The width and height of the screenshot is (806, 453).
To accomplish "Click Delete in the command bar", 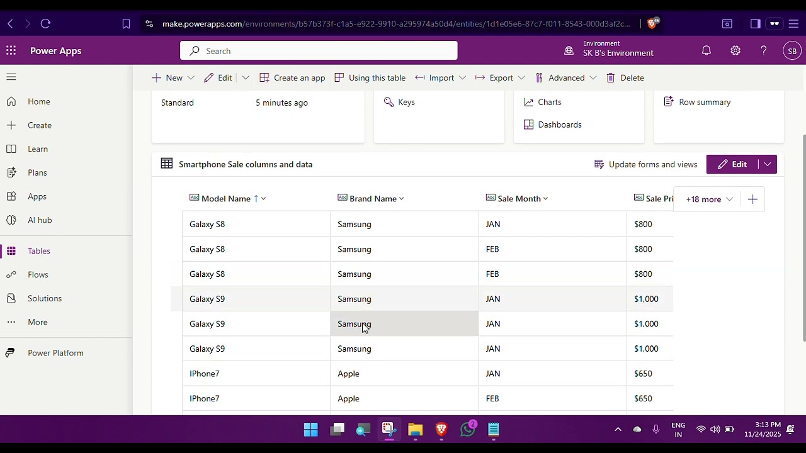I will pos(625,78).
